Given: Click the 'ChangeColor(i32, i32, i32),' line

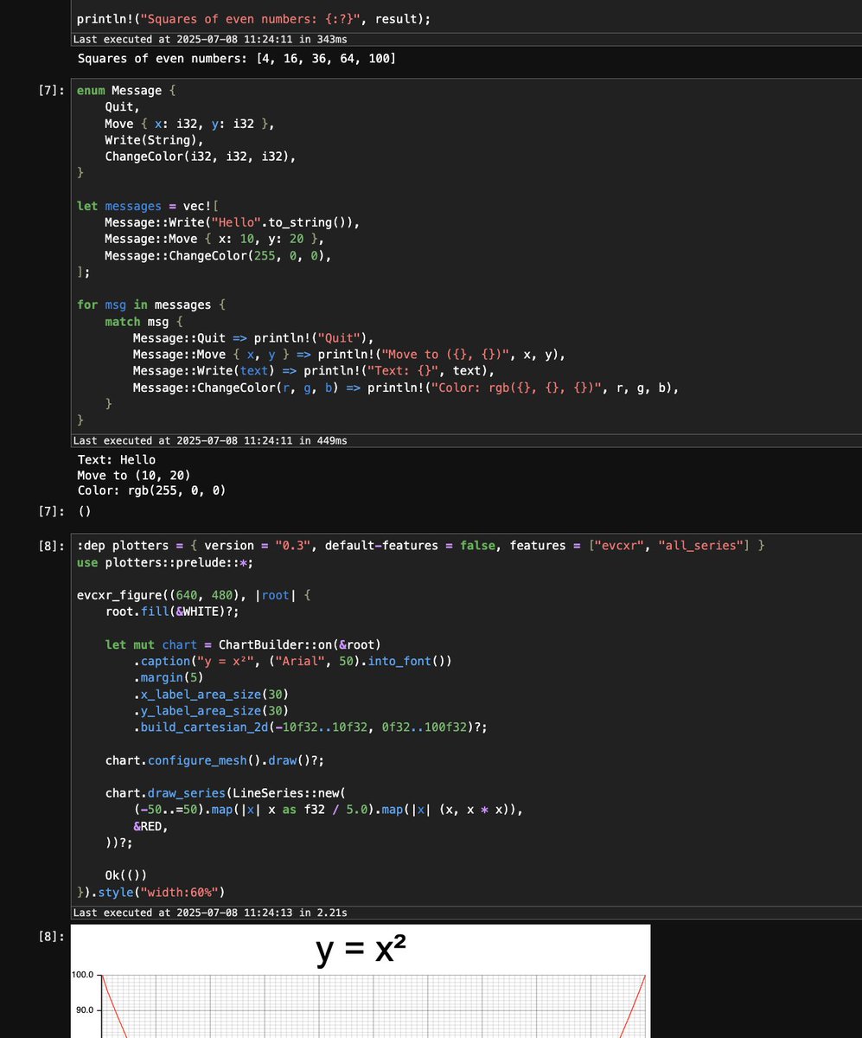Looking at the screenshot, I should click(x=201, y=157).
